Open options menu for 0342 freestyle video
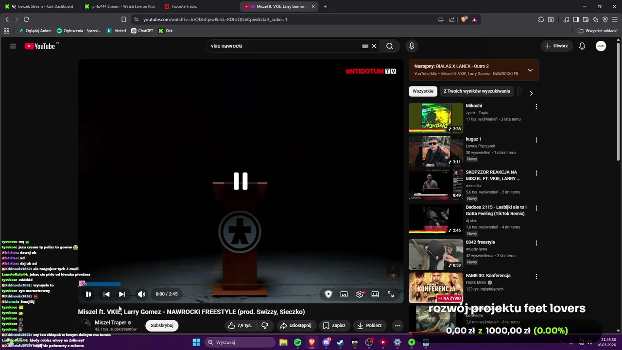 coord(536,243)
